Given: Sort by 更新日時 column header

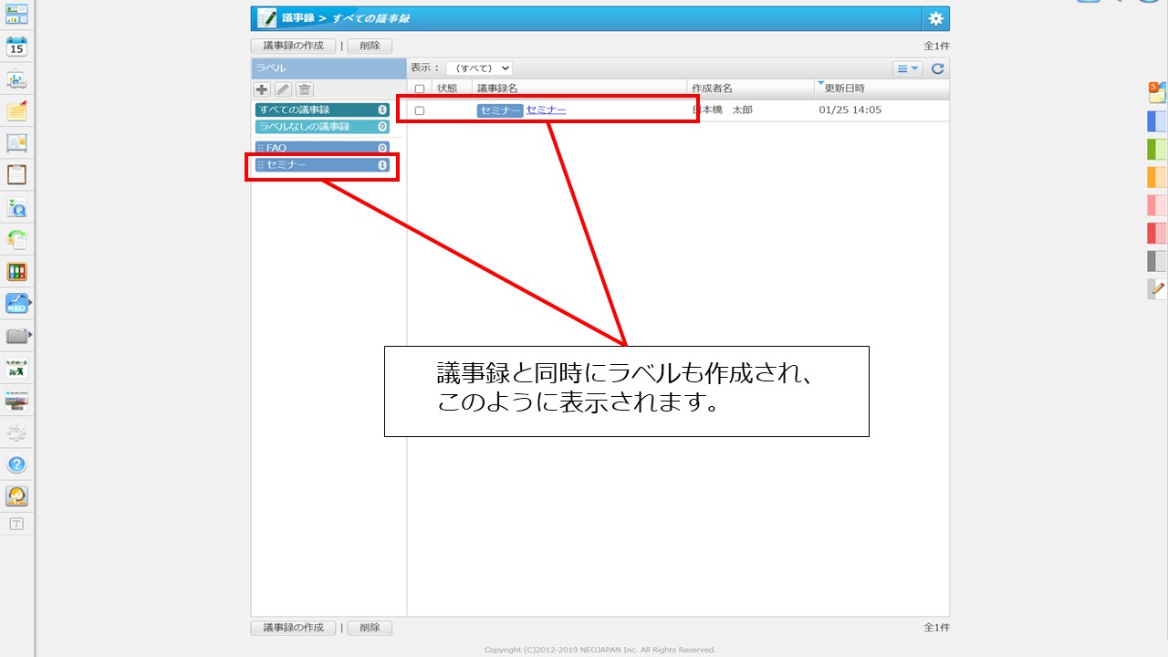Looking at the screenshot, I should click(x=844, y=89).
